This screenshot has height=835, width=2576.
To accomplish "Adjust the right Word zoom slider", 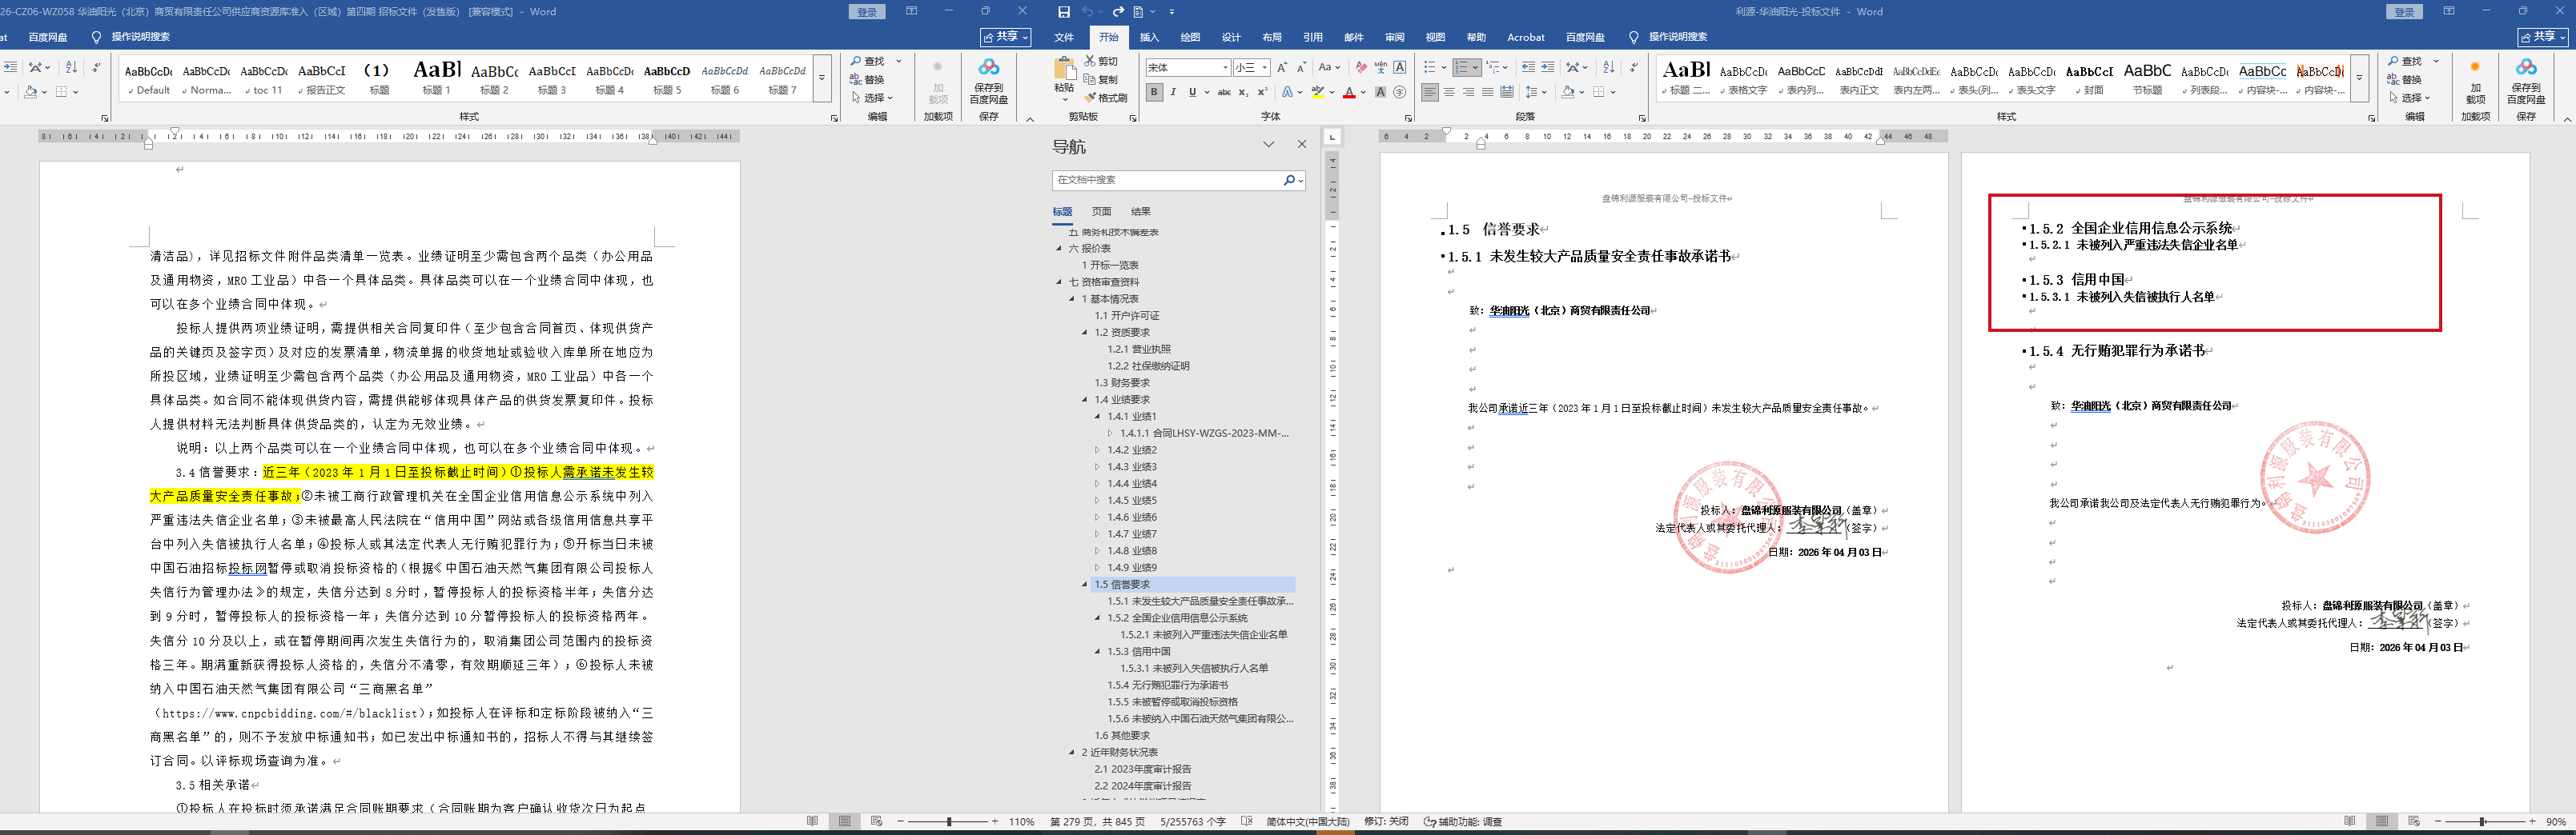I will tap(2482, 821).
